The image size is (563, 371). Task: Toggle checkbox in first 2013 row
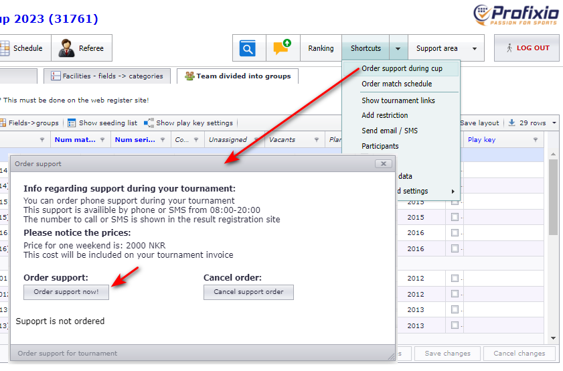455,309
